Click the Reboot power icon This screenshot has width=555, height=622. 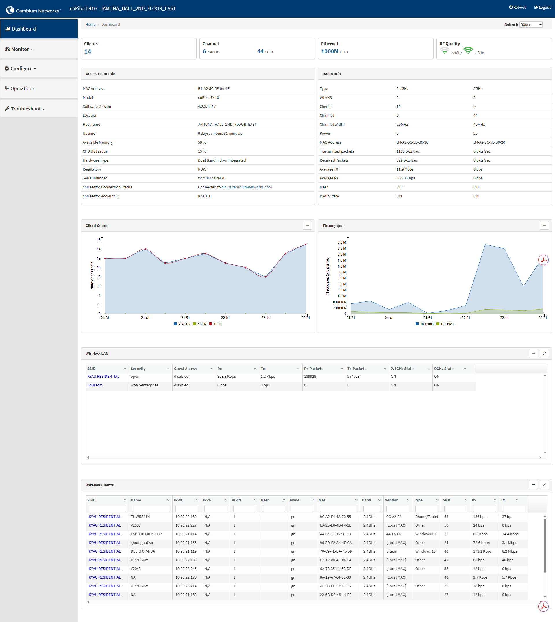click(x=510, y=7)
